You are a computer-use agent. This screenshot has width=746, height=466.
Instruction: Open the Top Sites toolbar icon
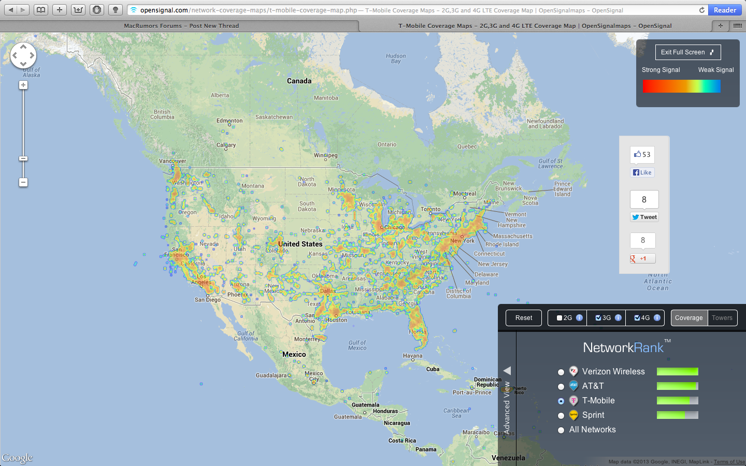pos(78,10)
